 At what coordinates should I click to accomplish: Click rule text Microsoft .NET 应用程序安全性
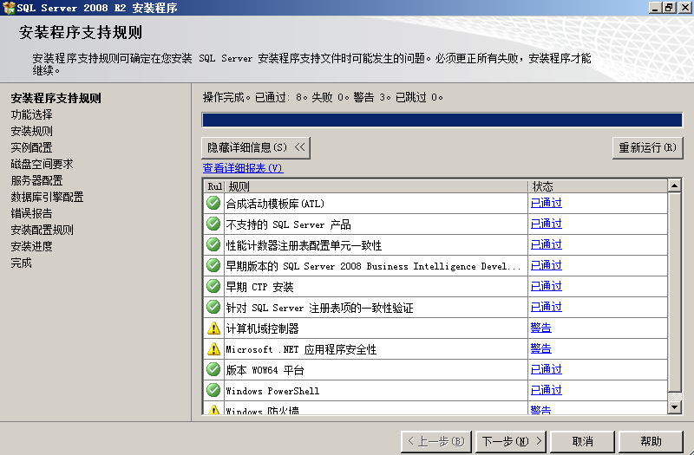point(301,349)
